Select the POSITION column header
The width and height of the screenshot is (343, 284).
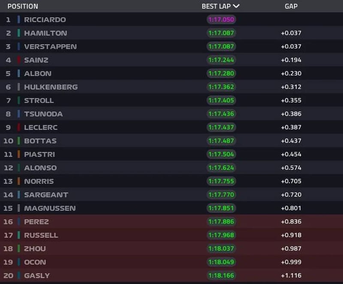pyautogui.click(x=23, y=6)
